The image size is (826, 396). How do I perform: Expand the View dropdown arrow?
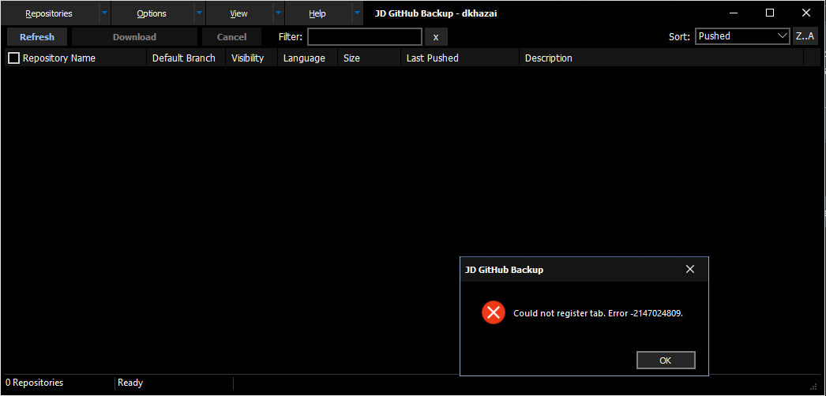pyautogui.click(x=278, y=13)
